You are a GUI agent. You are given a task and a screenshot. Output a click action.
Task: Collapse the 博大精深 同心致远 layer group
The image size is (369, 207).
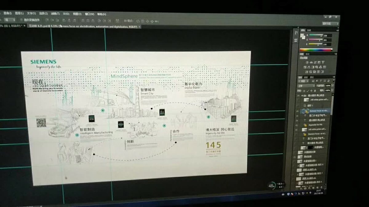coord(302,96)
